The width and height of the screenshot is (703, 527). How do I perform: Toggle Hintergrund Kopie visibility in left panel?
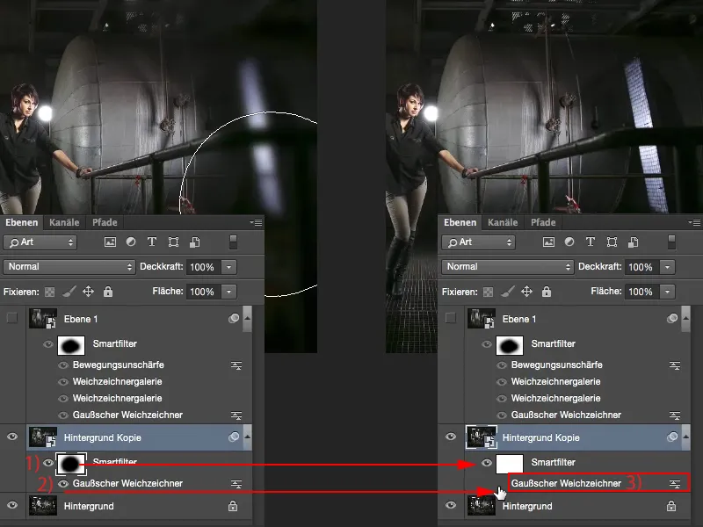(x=12, y=437)
